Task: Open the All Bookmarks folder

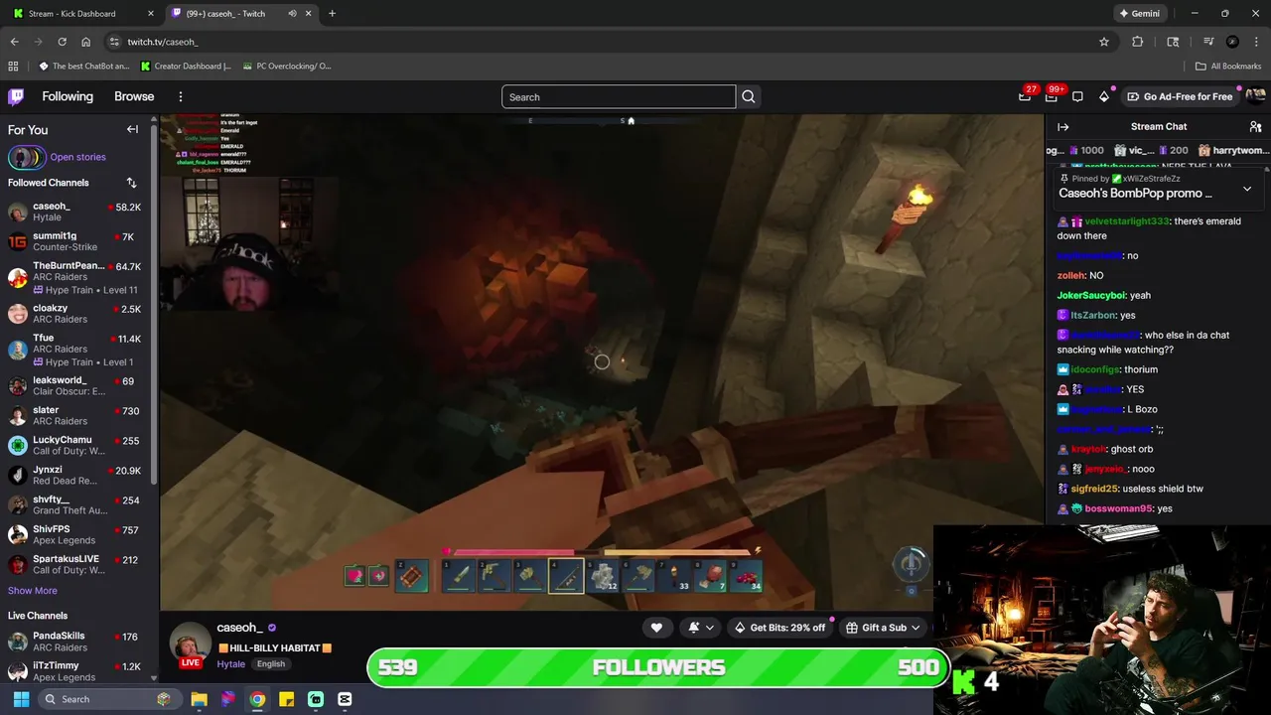Action: pyautogui.click(x=1228, y=66)
